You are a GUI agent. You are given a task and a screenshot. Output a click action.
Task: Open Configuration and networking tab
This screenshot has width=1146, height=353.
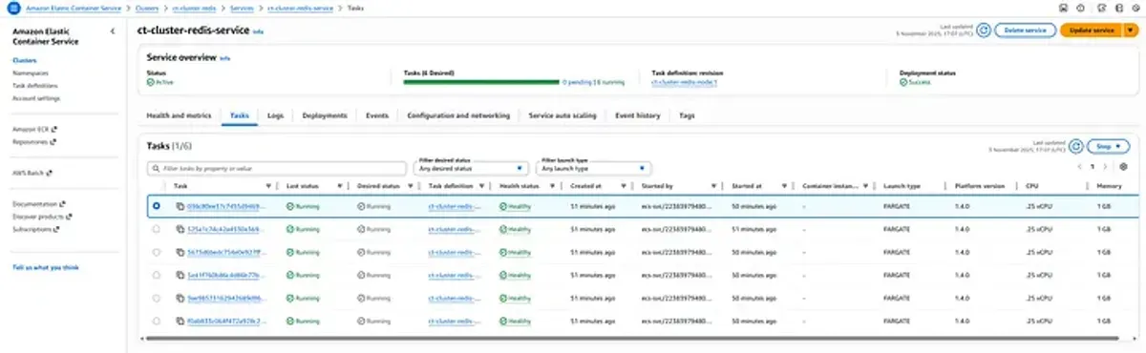tap(458, 115)
